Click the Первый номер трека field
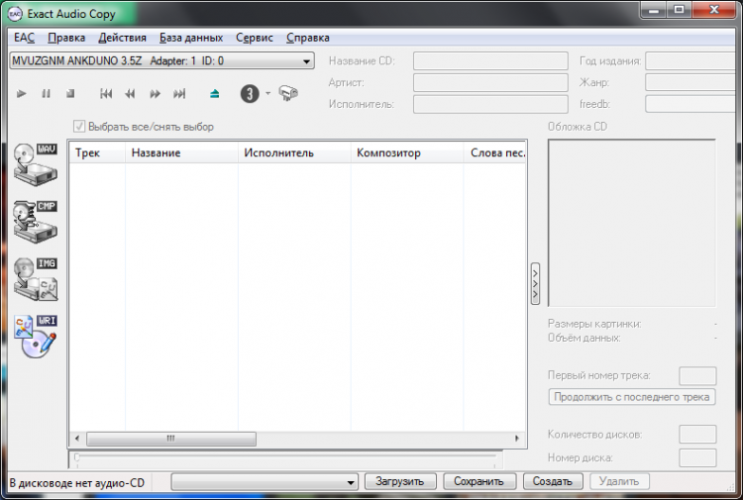Screen dimensions: 743x500 coord(697,376)
